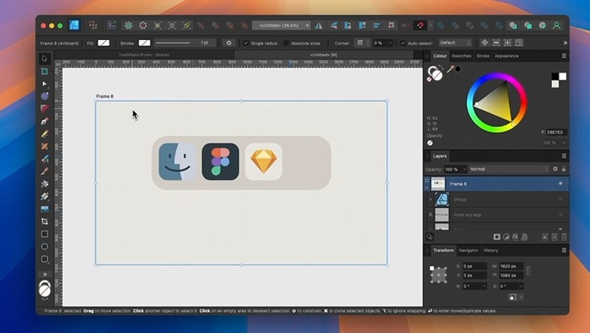Open the blend mode Normal dropdown
The image size is (590, 333).
click(509, 169)
